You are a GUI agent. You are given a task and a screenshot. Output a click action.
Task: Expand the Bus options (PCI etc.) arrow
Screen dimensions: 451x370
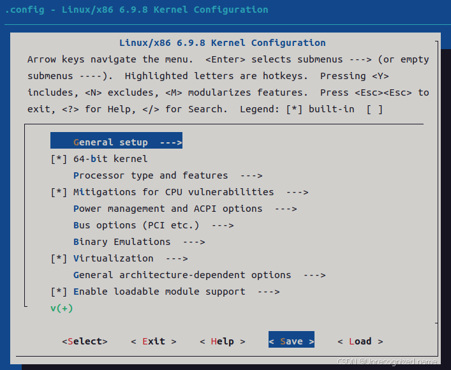pos(223,226)
